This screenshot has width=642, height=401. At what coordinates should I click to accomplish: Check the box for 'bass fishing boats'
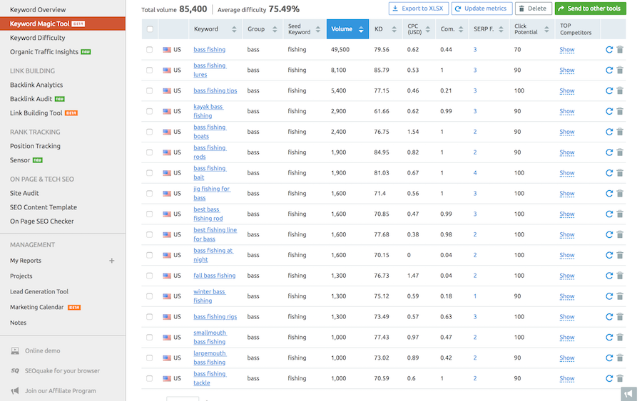click(x=150, y=132)
